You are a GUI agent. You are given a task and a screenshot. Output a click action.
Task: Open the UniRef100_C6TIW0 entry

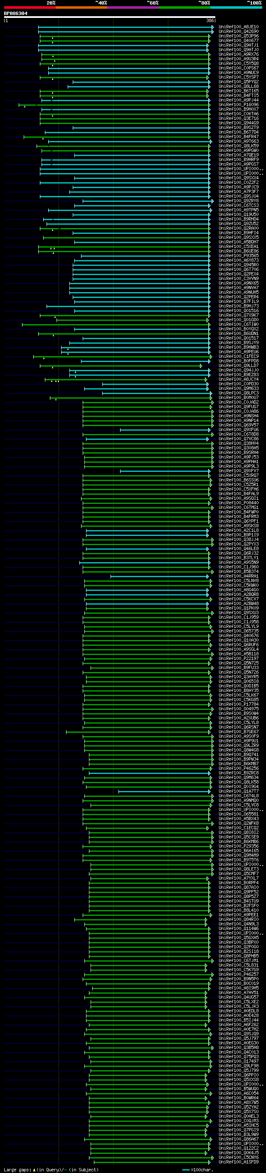pos(239,325)
